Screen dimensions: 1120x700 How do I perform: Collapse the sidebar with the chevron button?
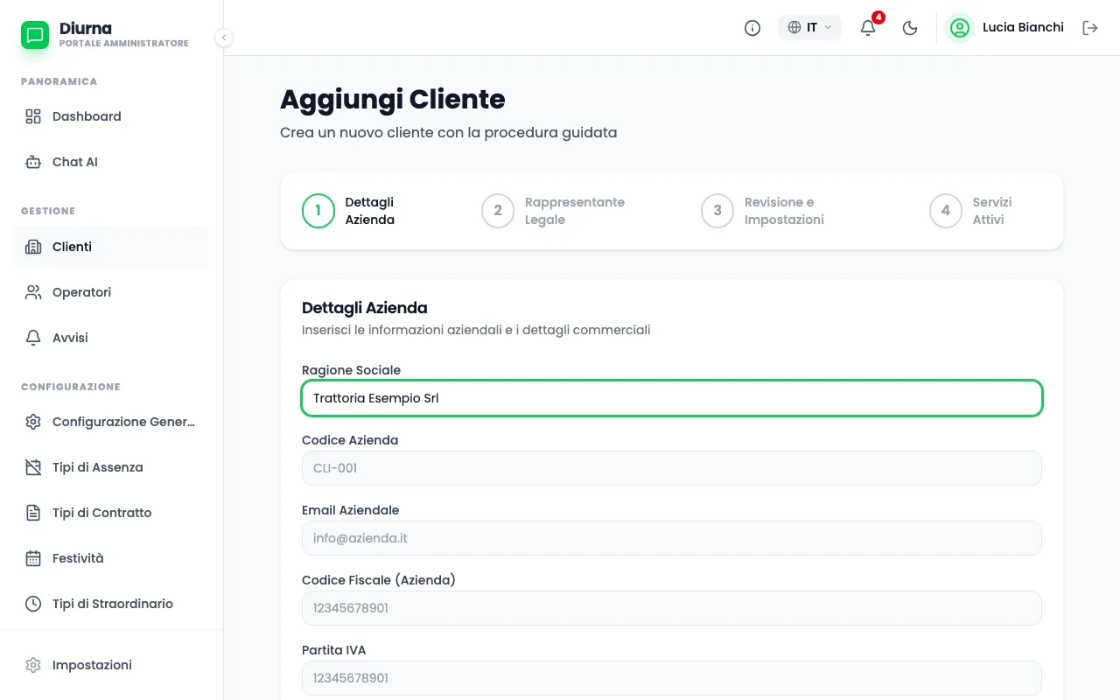pyautogui.click(x=224, y=38)
